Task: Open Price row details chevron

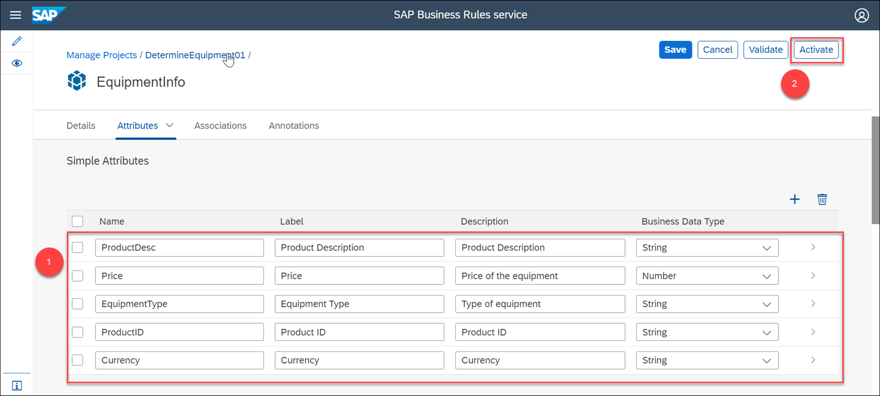Action: pyautogui.click(x=813, y=276)
